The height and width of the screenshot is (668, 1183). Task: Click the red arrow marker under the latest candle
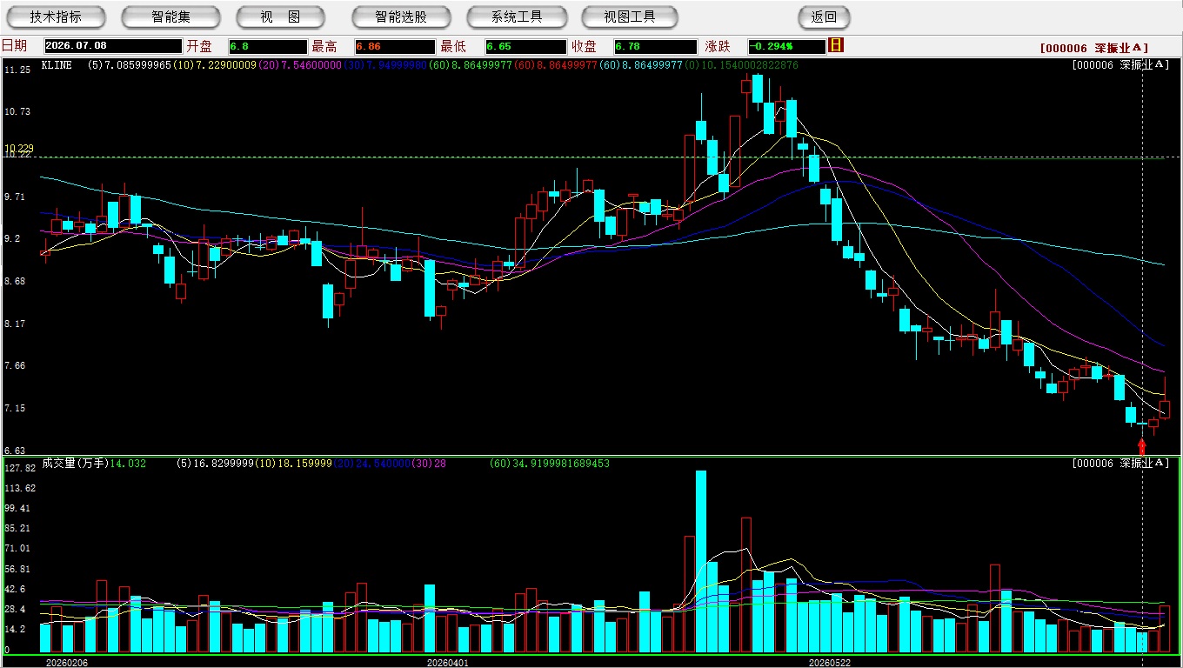[1142, 445]
